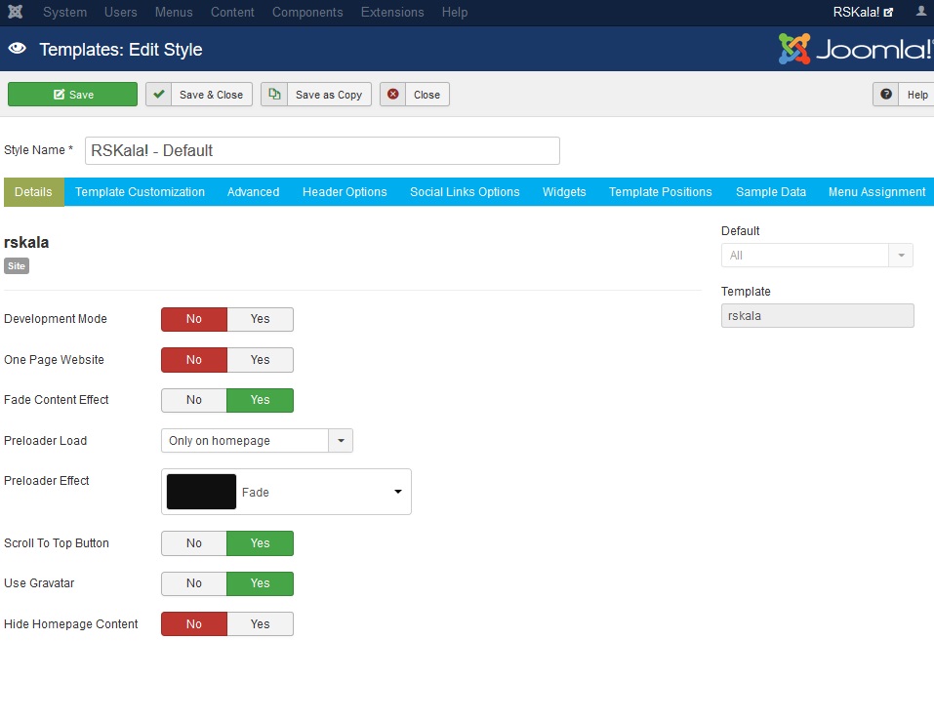Set Development Mode to Yes
Image resolution: width=934 pixels, height=719 pixels.
tap(261, 319)
